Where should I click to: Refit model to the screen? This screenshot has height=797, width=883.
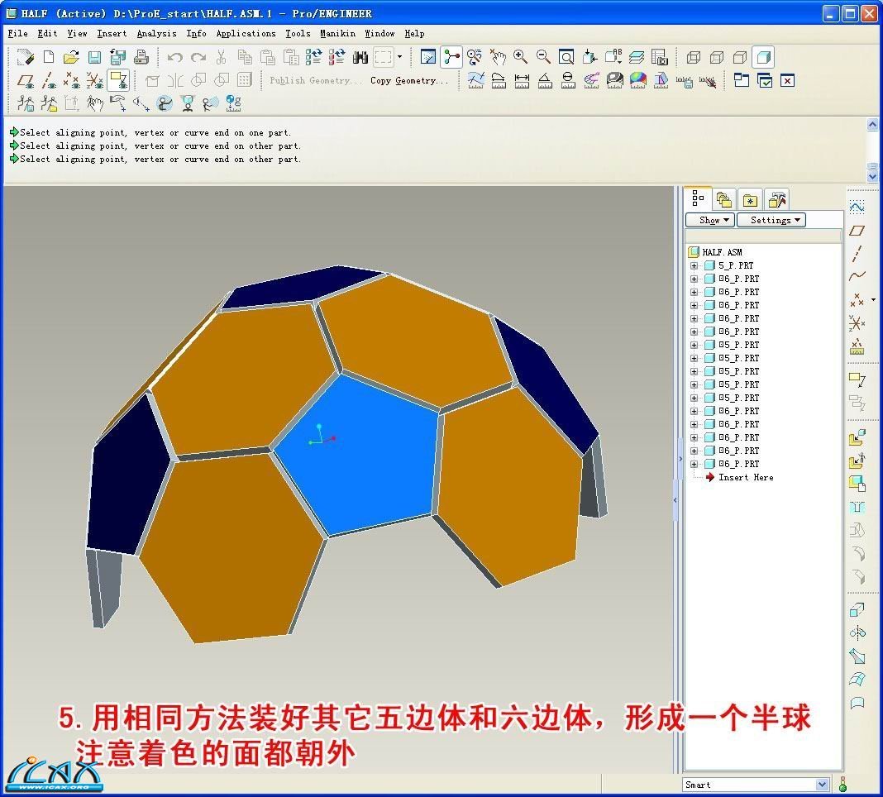pyautogui.click(x=566, y=57)
